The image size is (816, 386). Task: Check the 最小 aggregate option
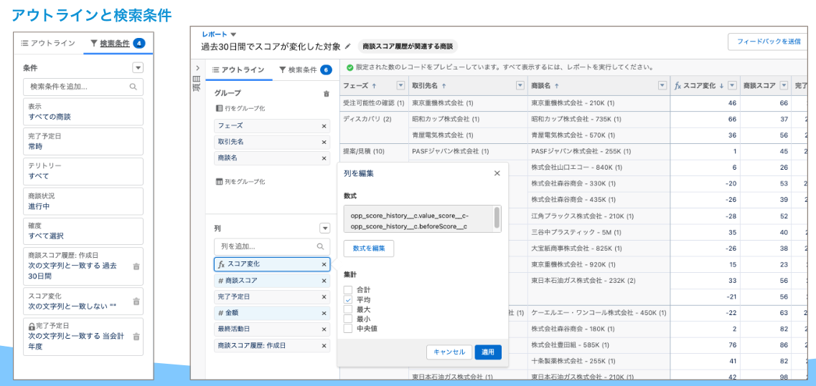coord(347,319)
